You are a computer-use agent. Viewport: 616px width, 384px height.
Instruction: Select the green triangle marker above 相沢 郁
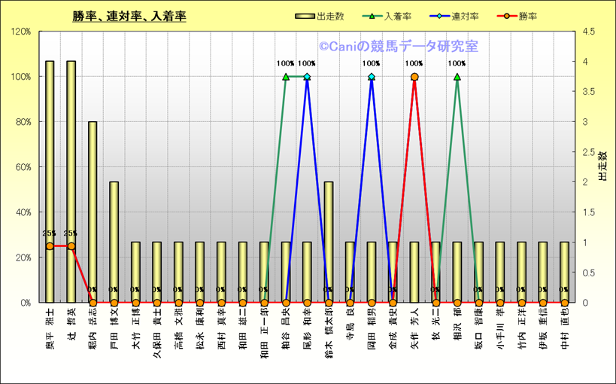(x=457, y=77)
